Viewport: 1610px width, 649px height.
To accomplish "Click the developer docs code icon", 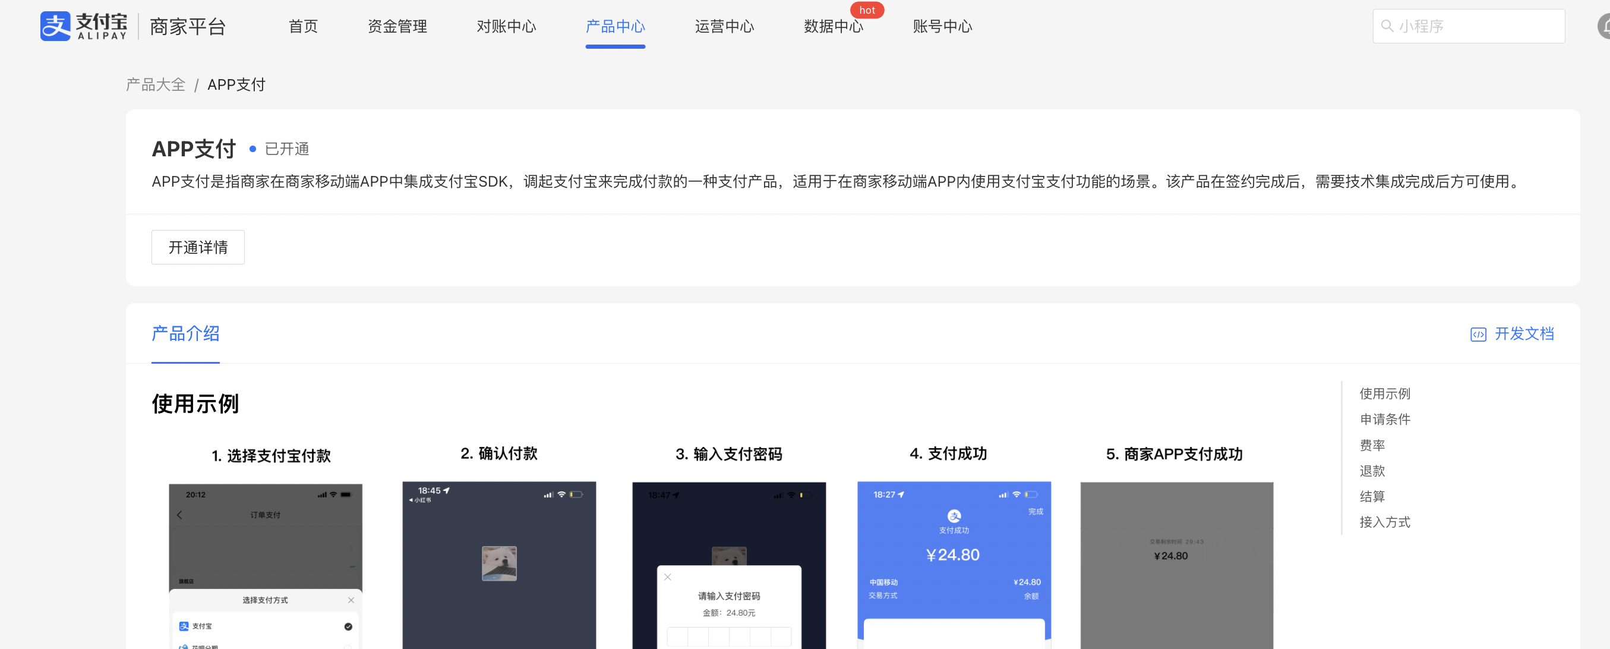I will click(1478, 335).
